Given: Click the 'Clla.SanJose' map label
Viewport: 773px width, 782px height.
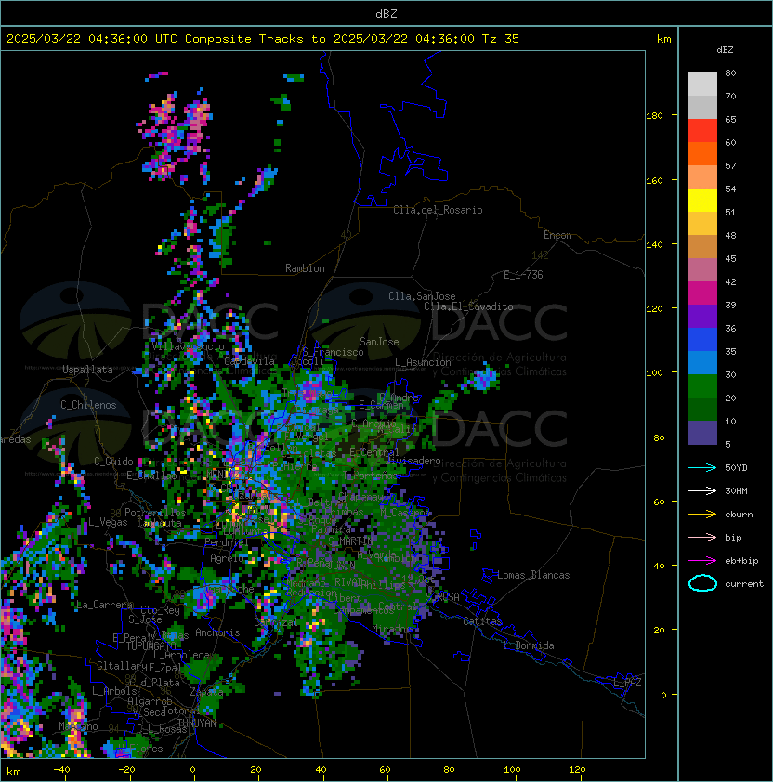Looking at the screenshot, I should [x=422, y=296].
